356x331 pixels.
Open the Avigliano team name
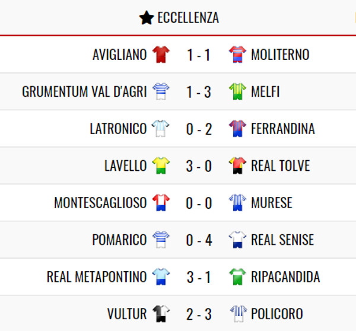click(x=120, y=55)
